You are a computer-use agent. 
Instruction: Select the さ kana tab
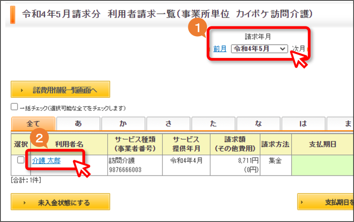coord(168,124)
